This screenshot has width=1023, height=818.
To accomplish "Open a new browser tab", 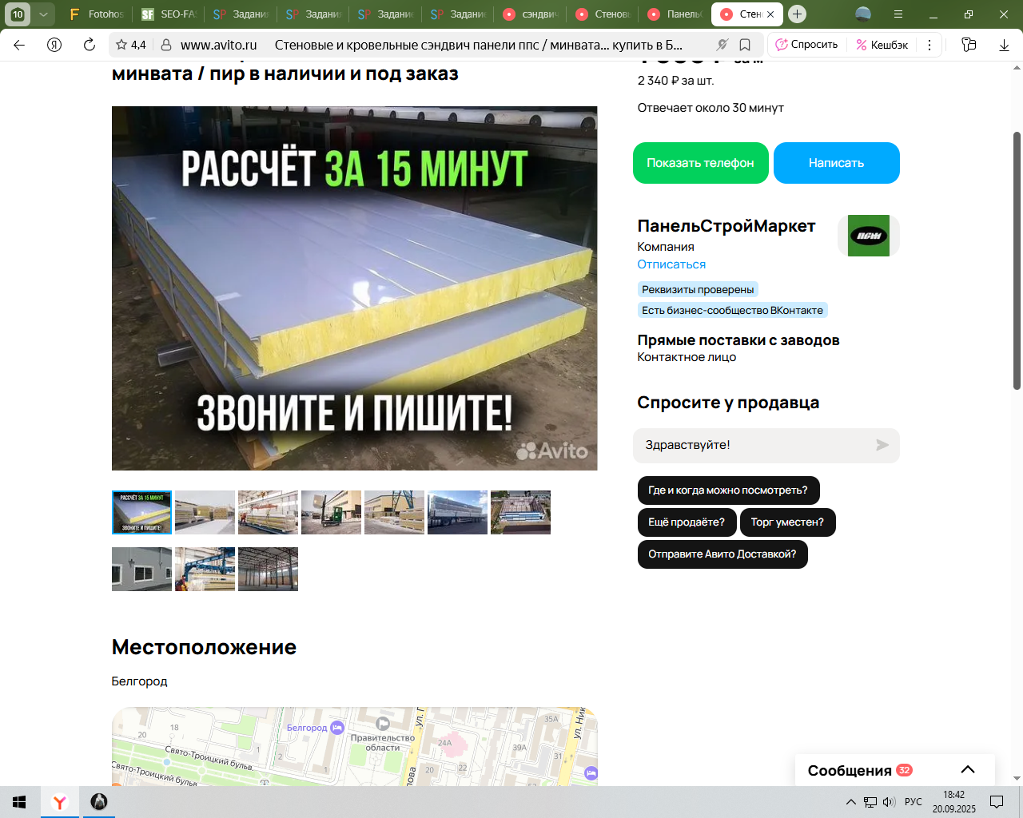I will 797,14.
